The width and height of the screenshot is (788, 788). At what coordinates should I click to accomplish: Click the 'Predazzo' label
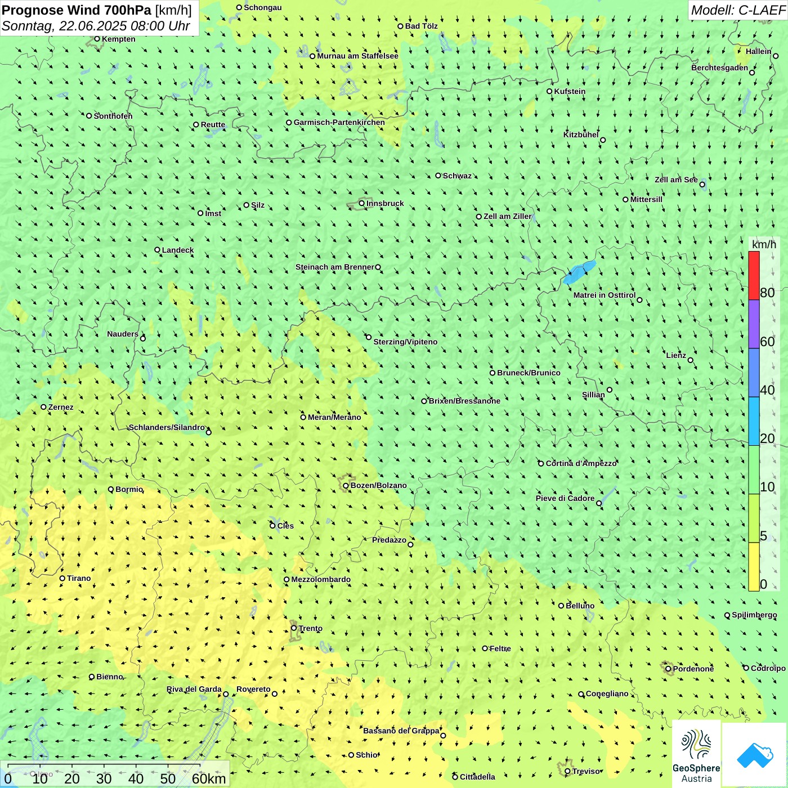tap(389, 540)
